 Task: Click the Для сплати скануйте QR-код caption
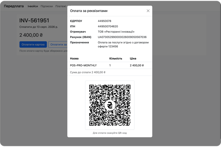coord(110,133)
